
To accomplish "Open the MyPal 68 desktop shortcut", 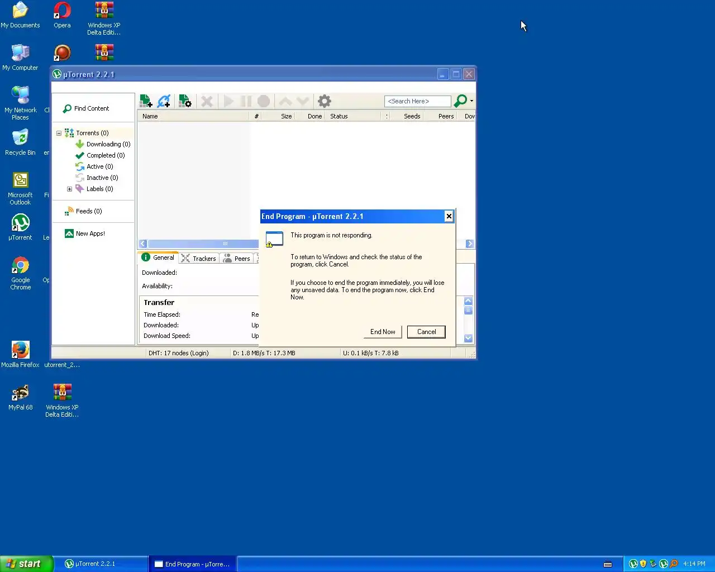I will point(20,397).
